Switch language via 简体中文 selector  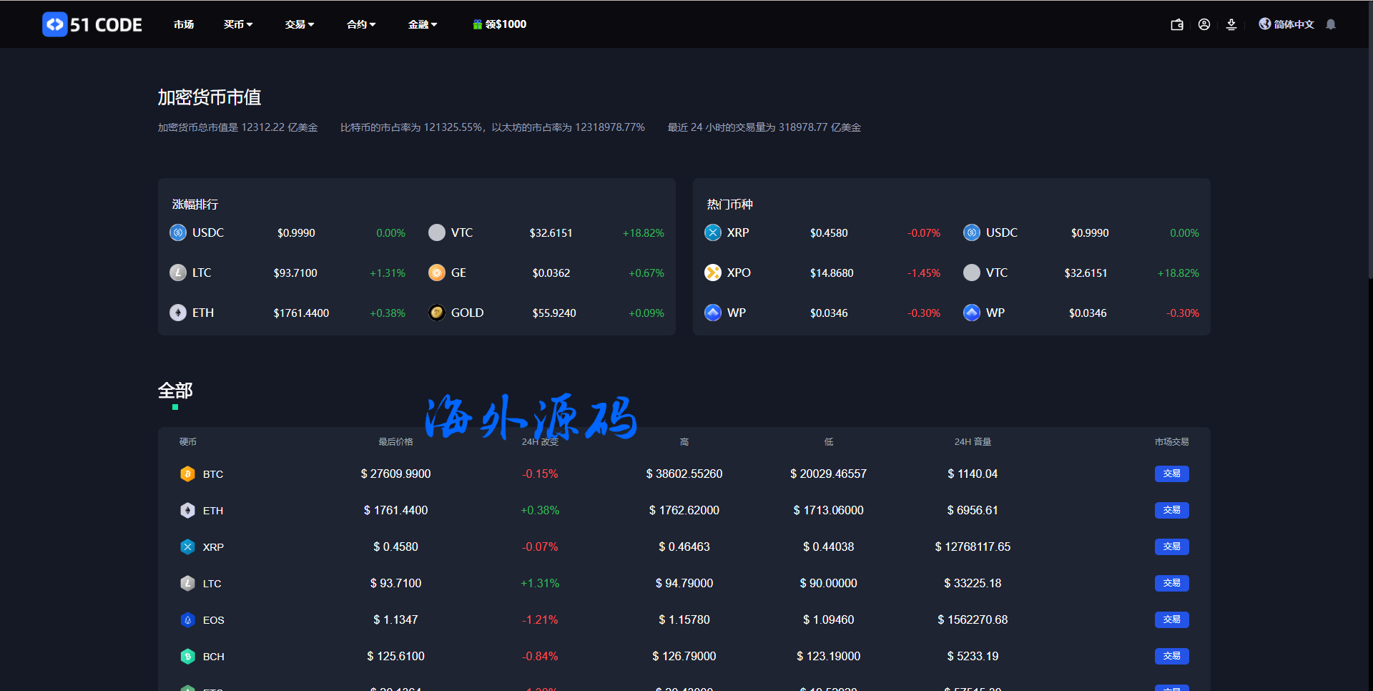coord(1287,24)
